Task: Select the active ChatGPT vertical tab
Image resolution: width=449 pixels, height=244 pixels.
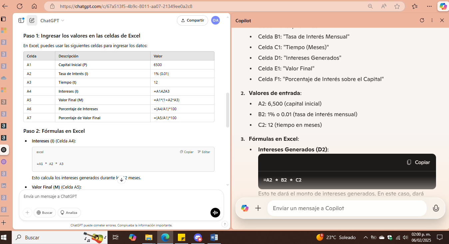Action: tap(4, 150)
